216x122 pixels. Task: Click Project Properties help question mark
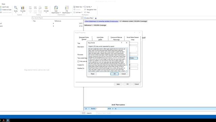tap(135, 33)
